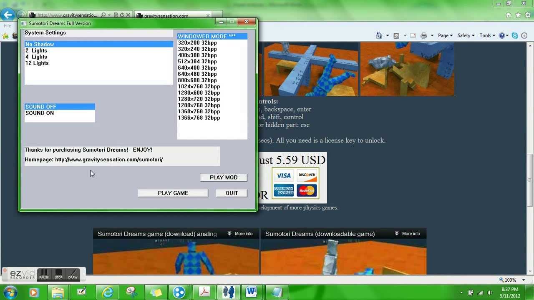This screenshot has height=300, width=534.
Task: Click PLAY MOD button
Action: (224, 177)
